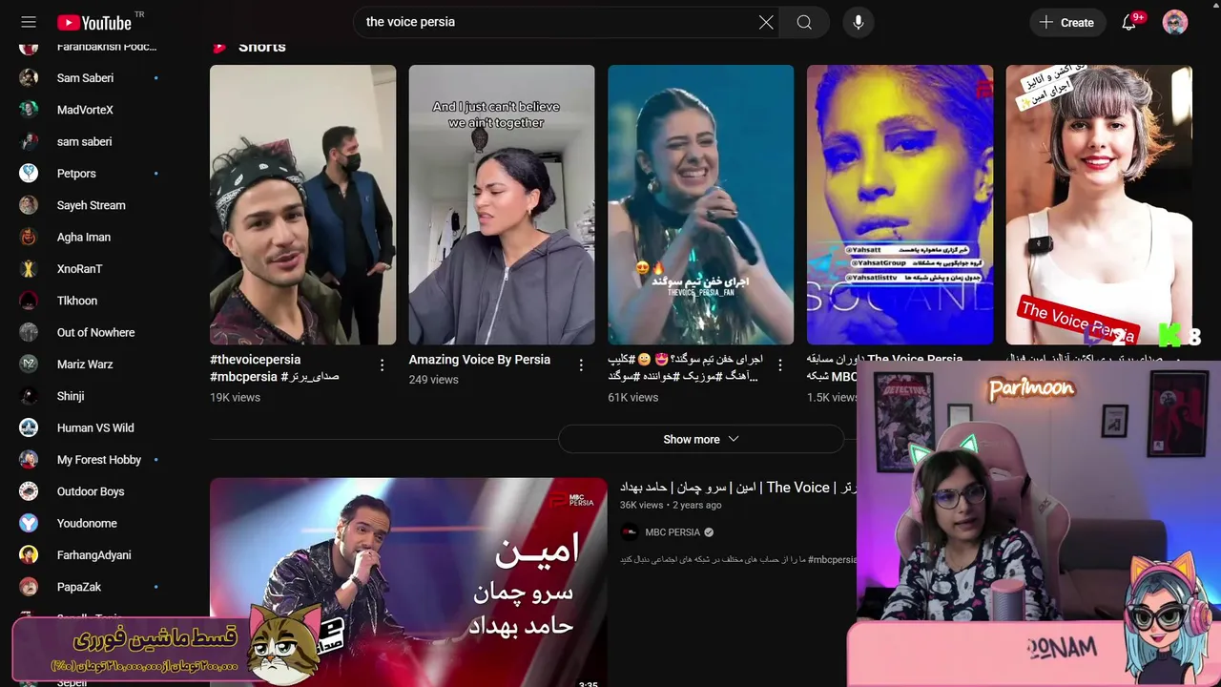The image size is (1221, 687).
Task: Click Mariz Warz channel avatar icon
Action: click(29, 364)
